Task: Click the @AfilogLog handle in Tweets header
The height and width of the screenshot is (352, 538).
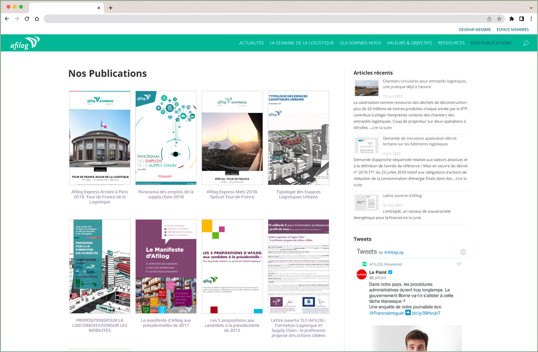Action: coord(394,252)
